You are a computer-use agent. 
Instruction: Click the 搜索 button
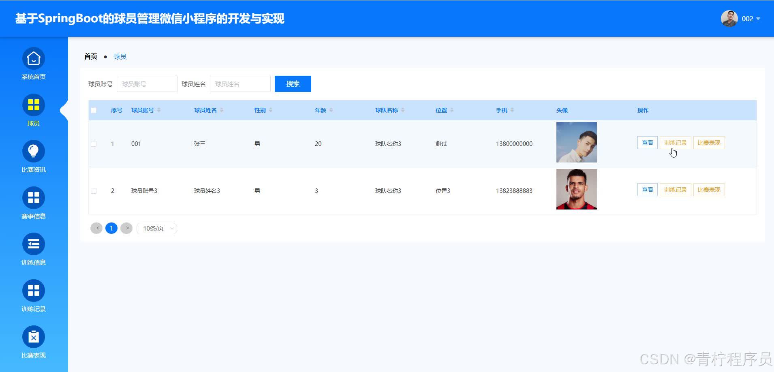[x=293, y=84]
